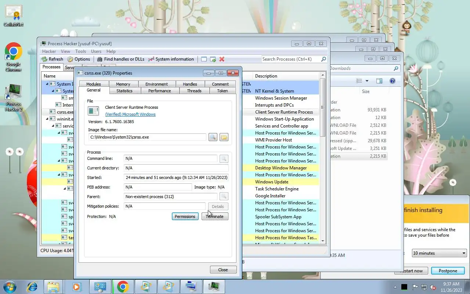Open the Tools menu

[80, 51]
